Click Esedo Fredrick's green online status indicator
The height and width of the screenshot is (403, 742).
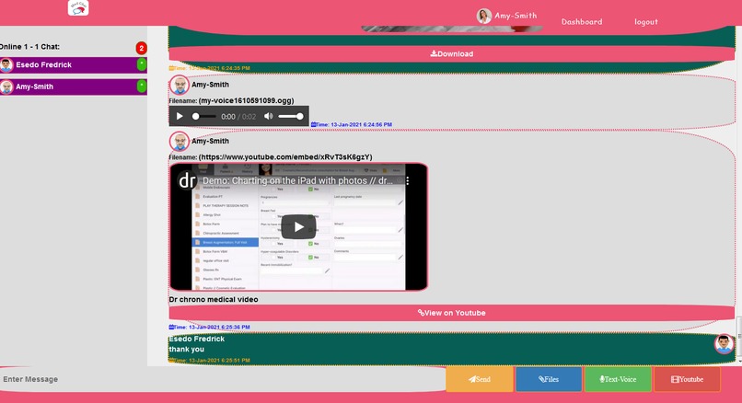coord(142,64)
